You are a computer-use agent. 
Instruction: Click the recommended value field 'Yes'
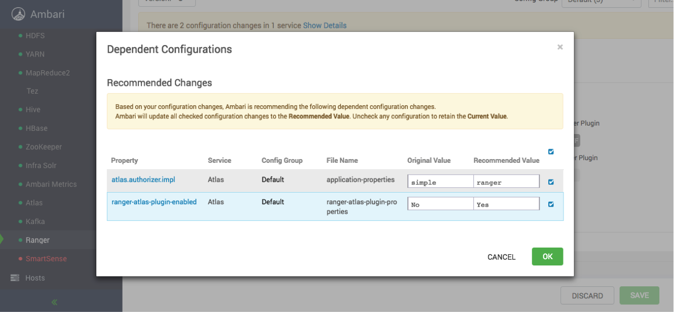click(506, 204)
